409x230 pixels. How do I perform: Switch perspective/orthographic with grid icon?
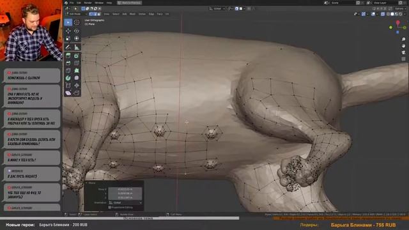pos(403,59)
